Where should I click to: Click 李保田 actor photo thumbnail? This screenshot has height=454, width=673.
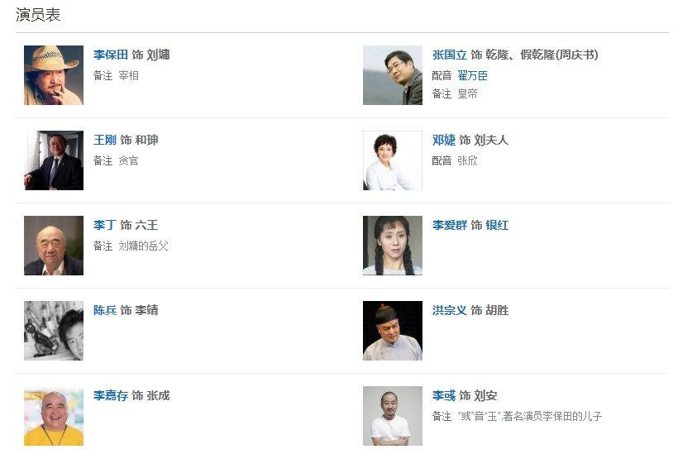tap(54, 75)
